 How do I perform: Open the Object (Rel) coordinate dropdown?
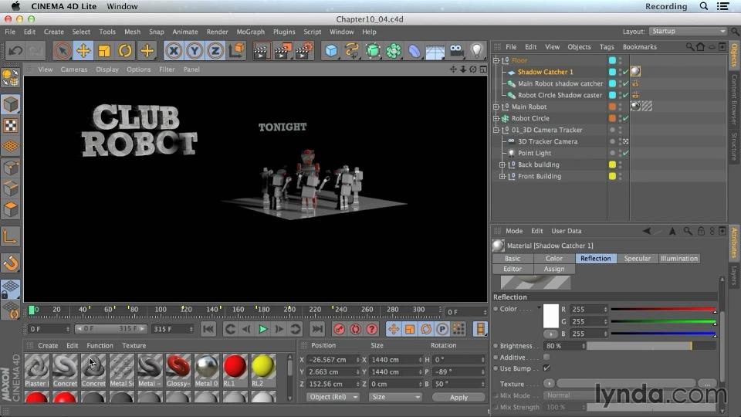click(x=333, y=397)
